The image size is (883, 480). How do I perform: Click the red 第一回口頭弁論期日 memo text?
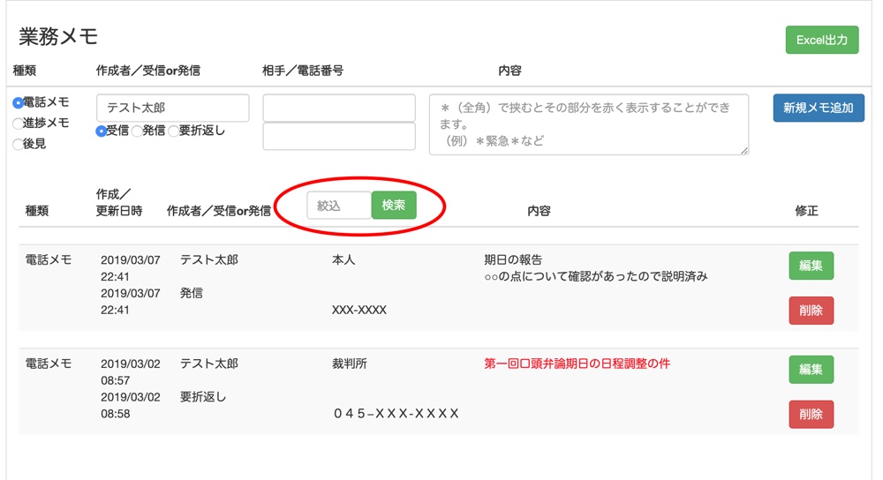tap(577, 364)
